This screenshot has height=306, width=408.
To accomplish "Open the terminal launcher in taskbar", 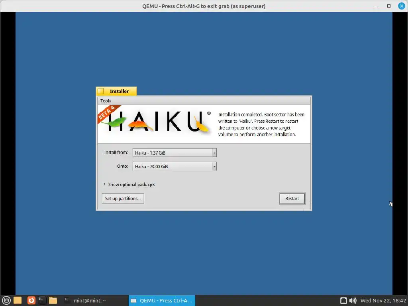I will click(41, 300).
